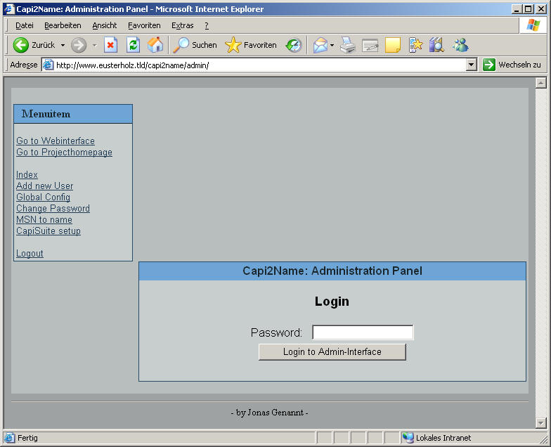Click the Login to Admin-Interface button
This screenshot has width=551, height=447.
coord(332,352)
